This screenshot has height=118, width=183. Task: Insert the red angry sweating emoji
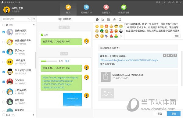111,31
